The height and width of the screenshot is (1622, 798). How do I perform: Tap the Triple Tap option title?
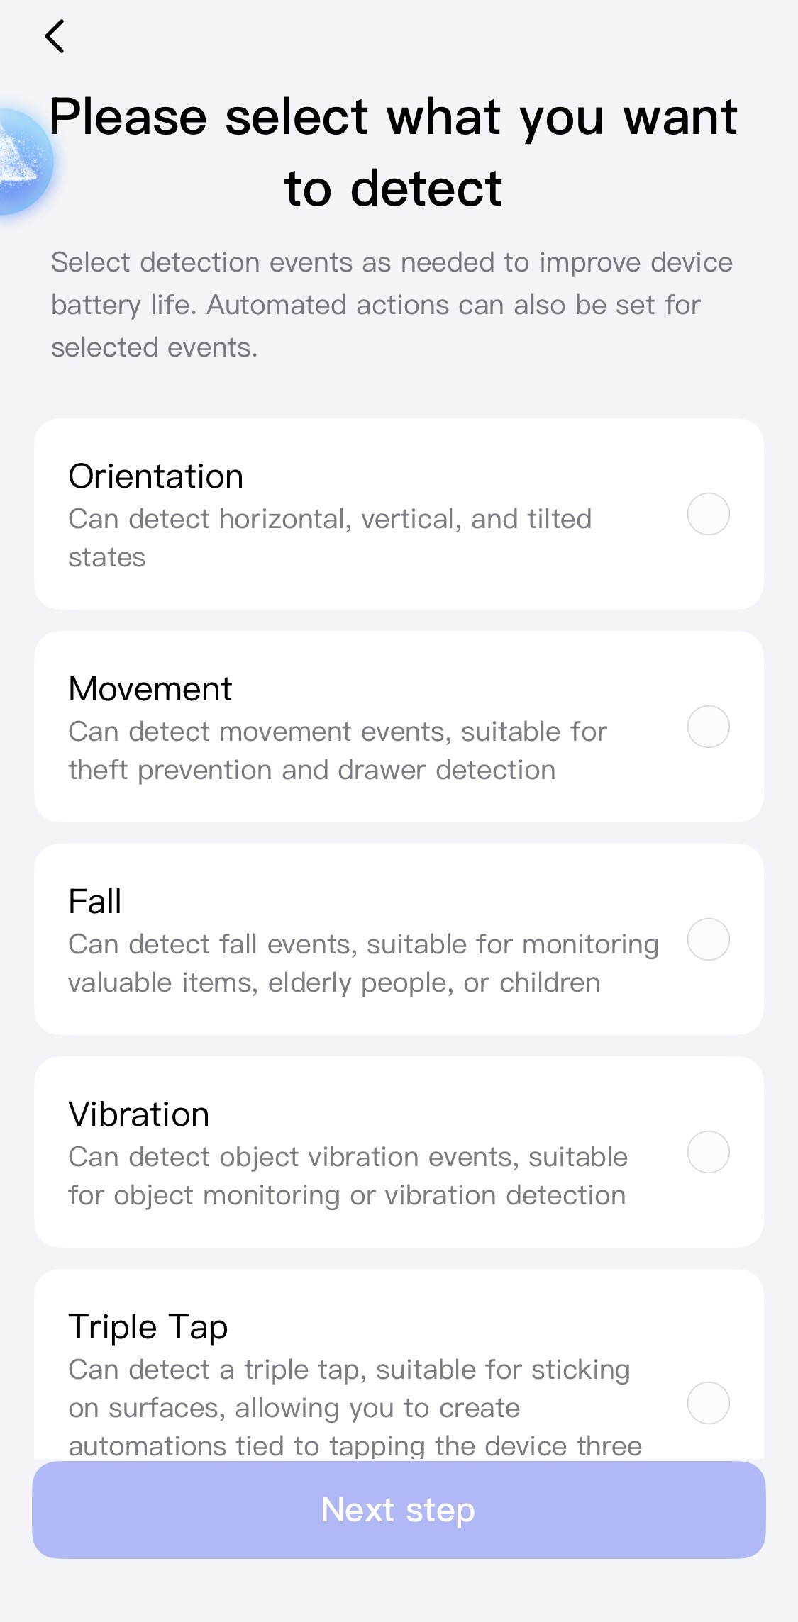click(x=148, y=1326)
